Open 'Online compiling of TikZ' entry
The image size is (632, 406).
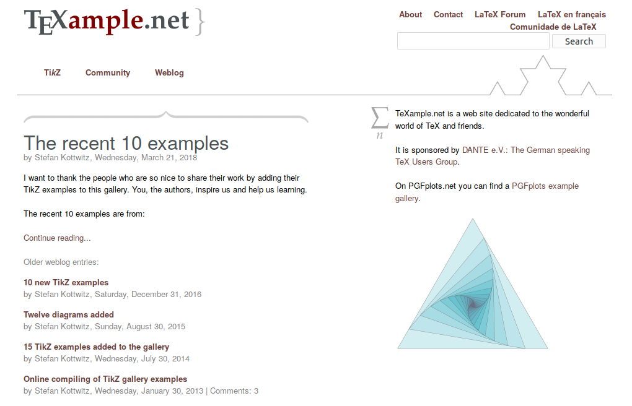coord(105,379)
